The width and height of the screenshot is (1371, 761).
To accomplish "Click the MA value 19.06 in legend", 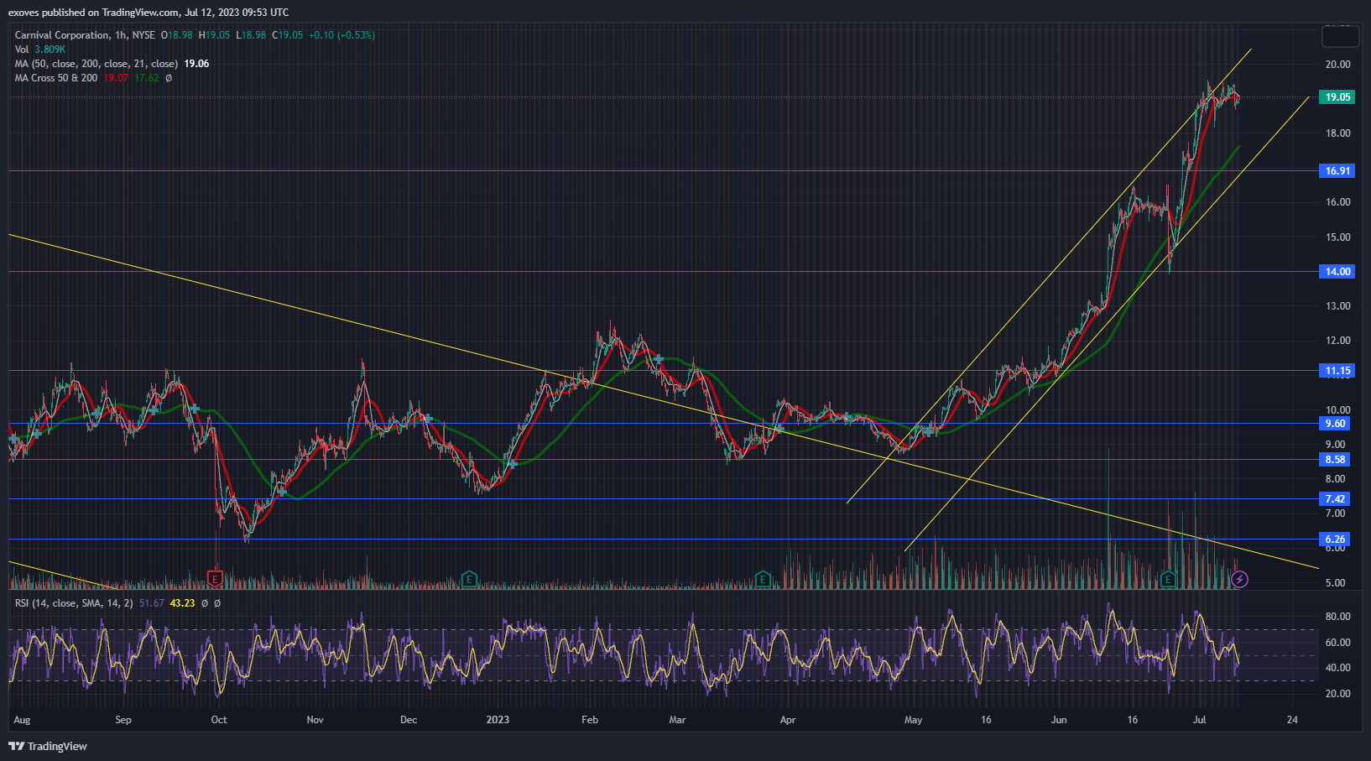I will [196, 64].
